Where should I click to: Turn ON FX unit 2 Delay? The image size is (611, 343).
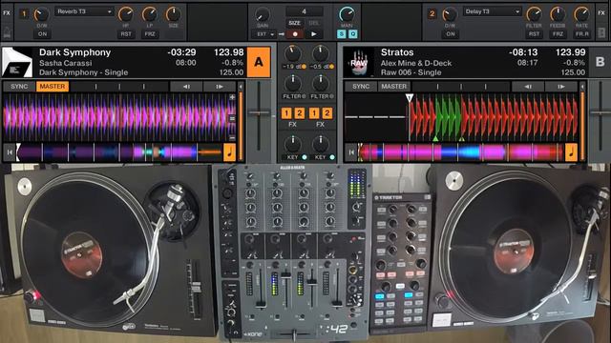451,34
